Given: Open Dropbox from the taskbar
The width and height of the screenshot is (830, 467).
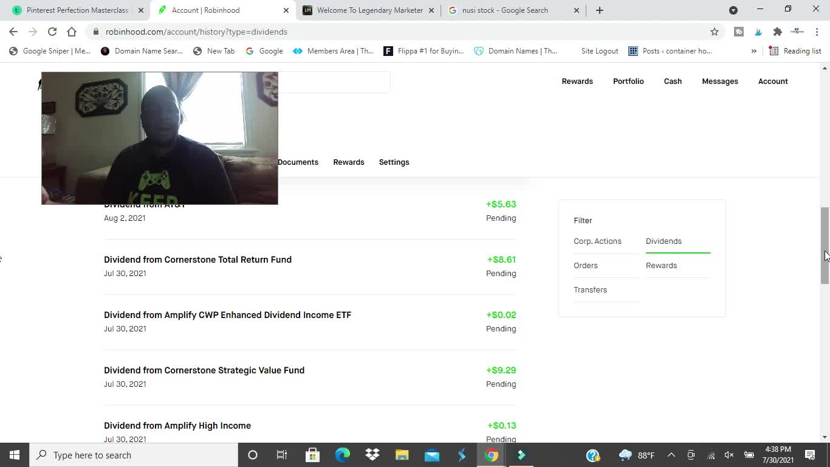Looking at the screenshot, I should point(372,455).
